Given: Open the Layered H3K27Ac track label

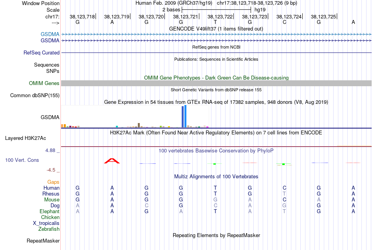Looking at the screenshot, I should (x=25, y=138).
